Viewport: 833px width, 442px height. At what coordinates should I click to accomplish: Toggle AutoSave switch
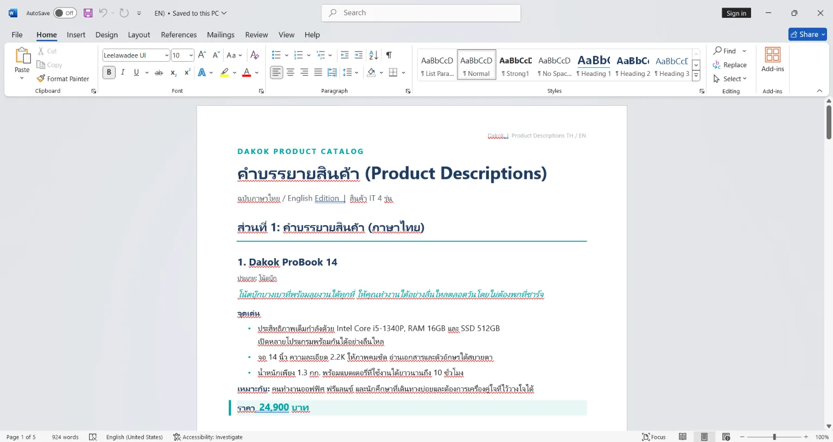(x=65, y=13)
